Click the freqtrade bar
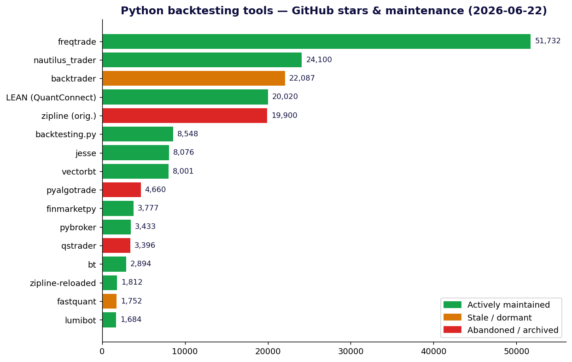The image size is (572, 362). pyautogui.click(x=316, y=41)
